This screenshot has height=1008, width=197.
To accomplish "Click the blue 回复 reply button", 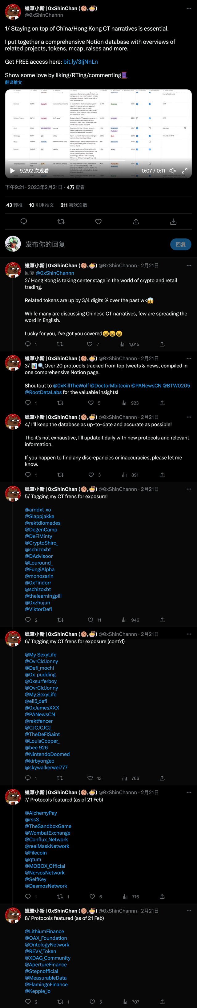I will coord(181,244).
